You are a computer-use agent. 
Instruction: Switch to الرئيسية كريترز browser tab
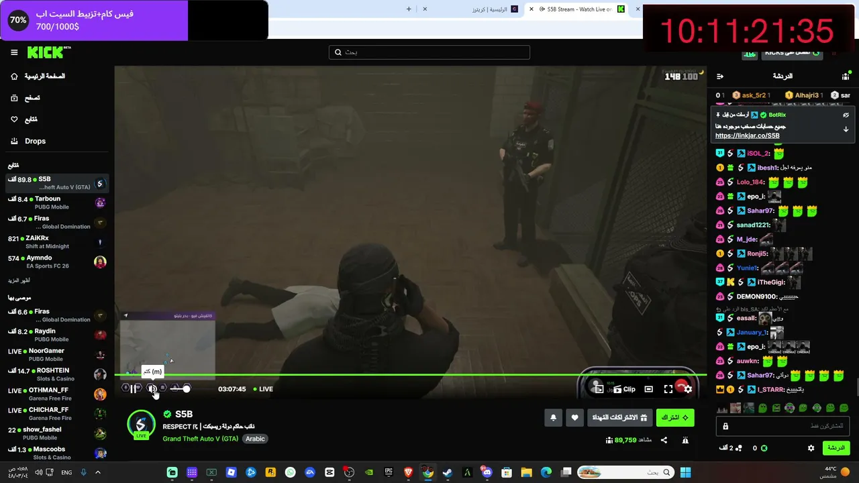(x=470, y=9)
